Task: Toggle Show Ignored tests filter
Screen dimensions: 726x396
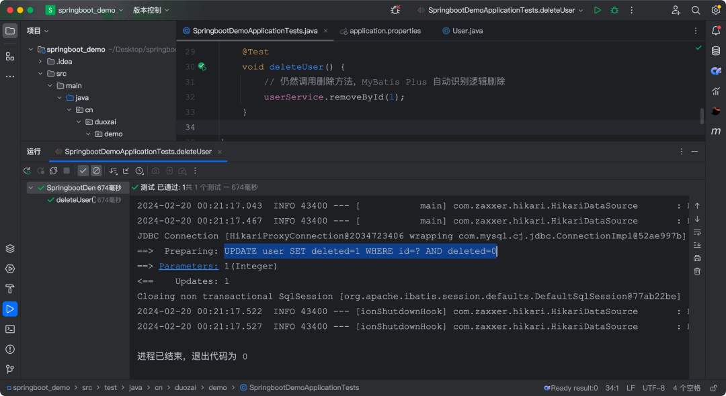Action: 96,171
